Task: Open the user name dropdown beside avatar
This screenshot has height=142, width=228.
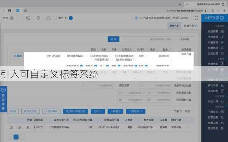Action: tap(61, 18)
